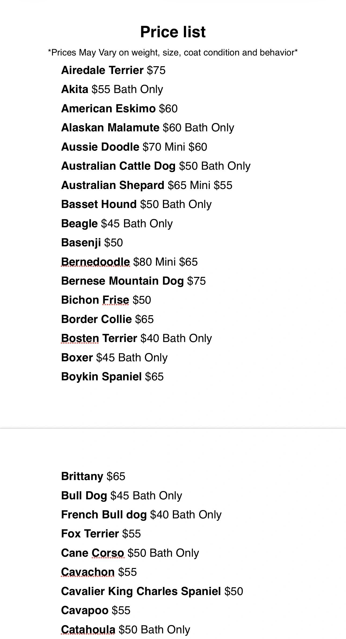Click the underlined word Frise

point(116,300)
